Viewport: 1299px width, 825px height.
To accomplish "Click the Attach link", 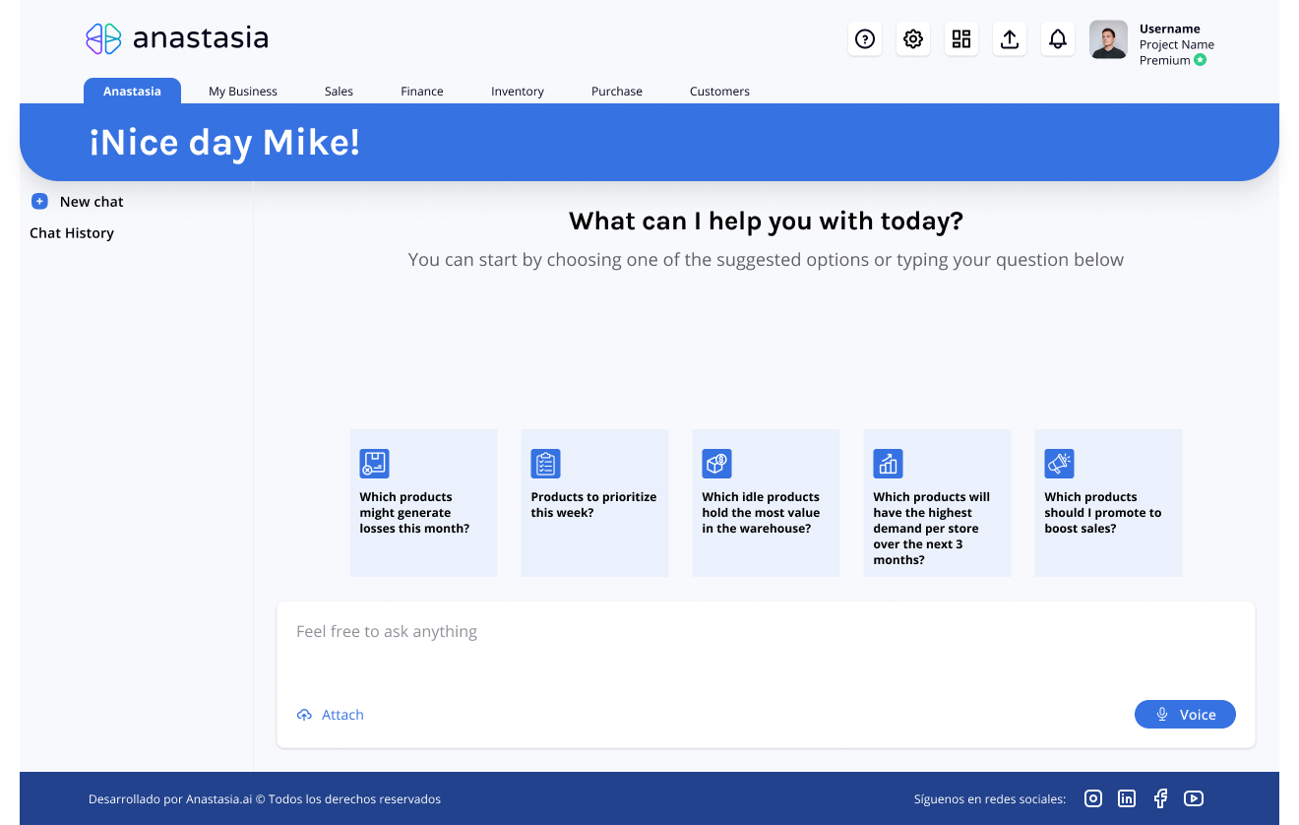I will pyautogui.click(x=331, y=715).
